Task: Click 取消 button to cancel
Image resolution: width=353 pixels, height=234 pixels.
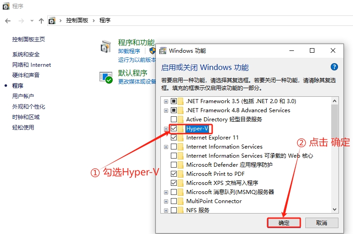Action: [322, 223]
